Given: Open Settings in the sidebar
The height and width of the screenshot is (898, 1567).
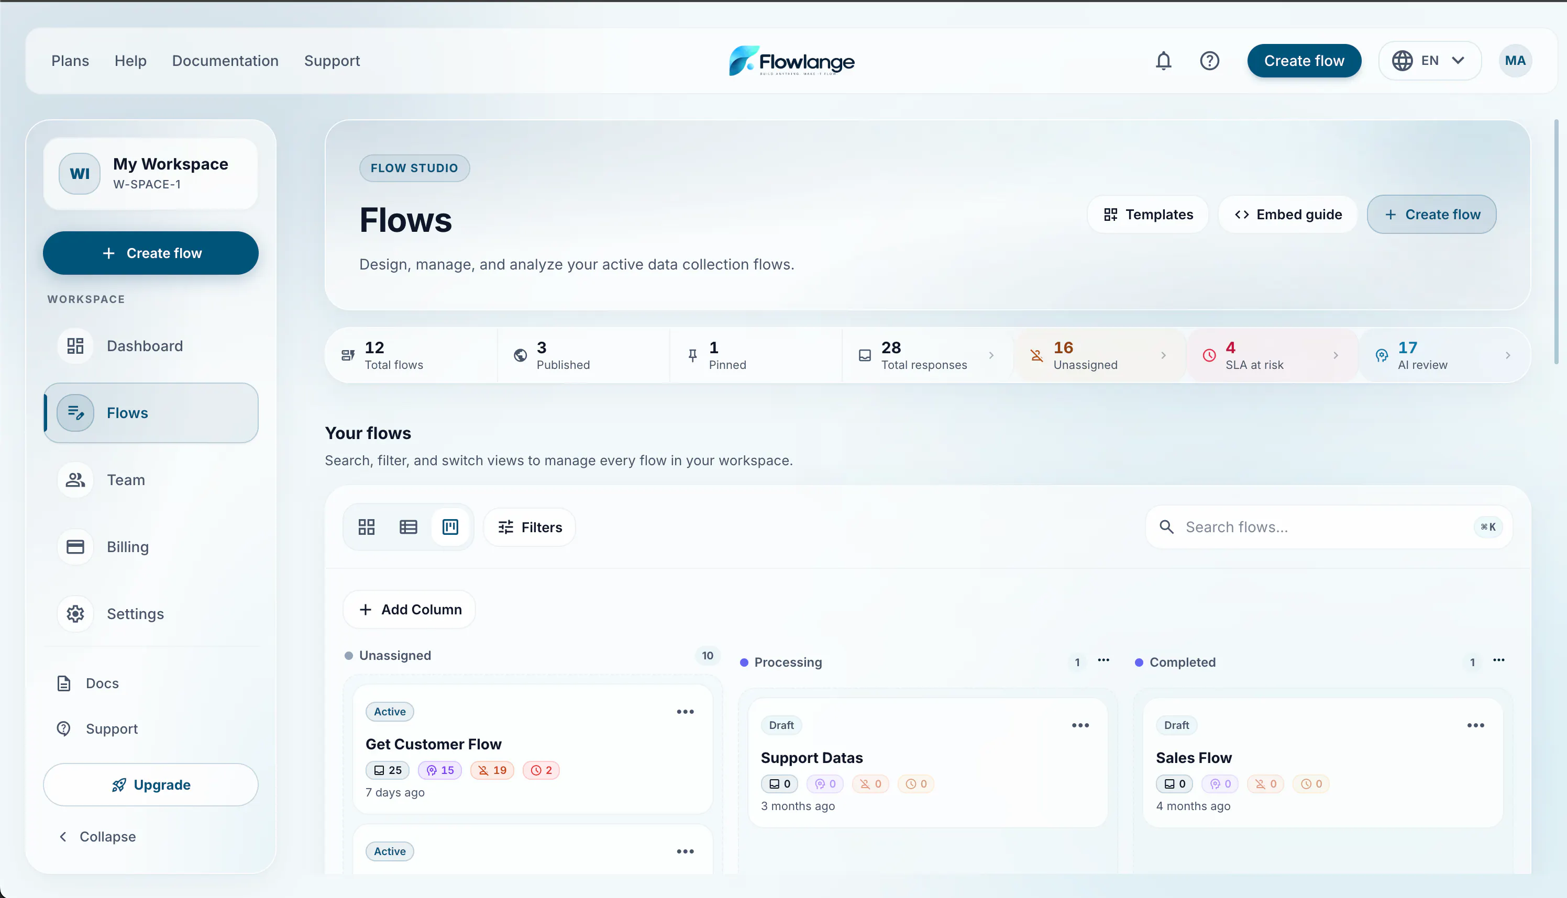Looking at the screenshot, I should tap(151, 613).
